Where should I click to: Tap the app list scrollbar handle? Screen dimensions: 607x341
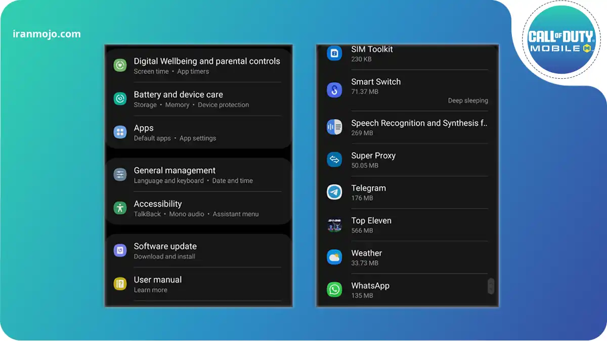[x=490, y=286]
